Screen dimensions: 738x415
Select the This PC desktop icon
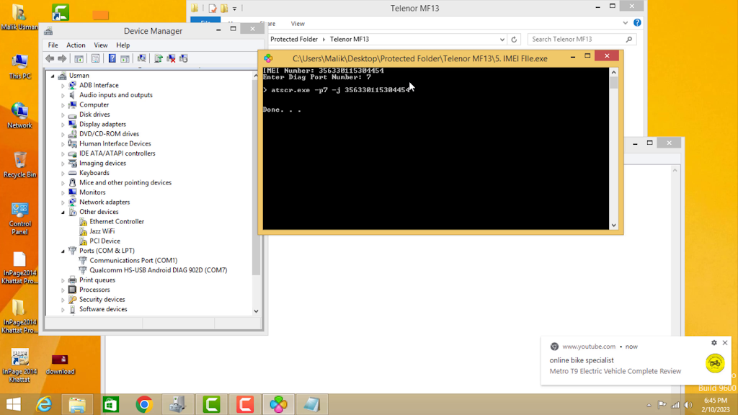19,67
